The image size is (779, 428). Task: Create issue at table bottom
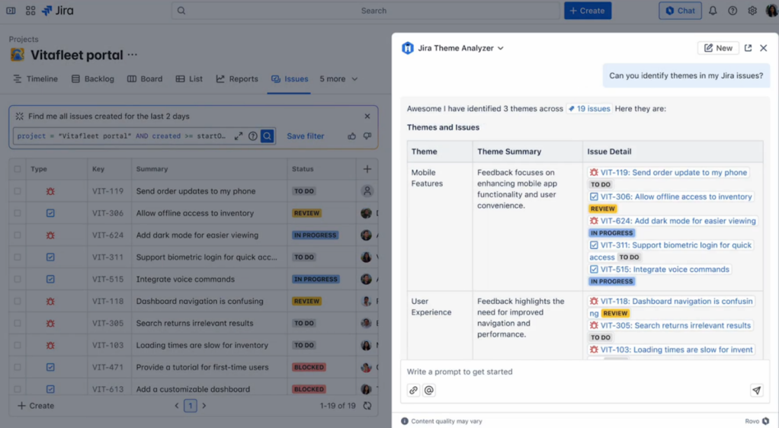coord(36,406)
